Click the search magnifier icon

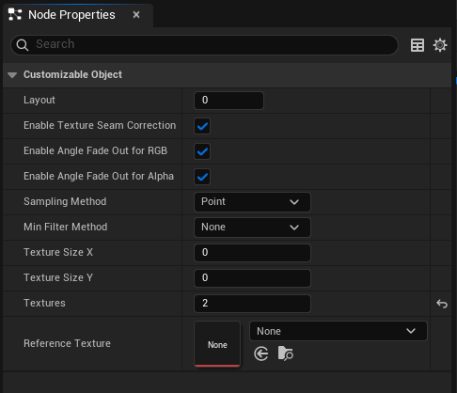click(x=23, y=45)
